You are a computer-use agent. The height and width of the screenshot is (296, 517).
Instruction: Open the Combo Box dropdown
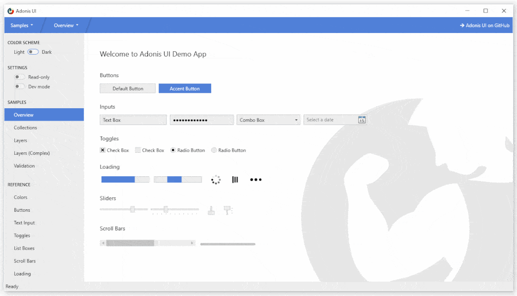(295, 120)
